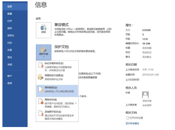
Task: Click the 添加标题 field
Action: 147,48
